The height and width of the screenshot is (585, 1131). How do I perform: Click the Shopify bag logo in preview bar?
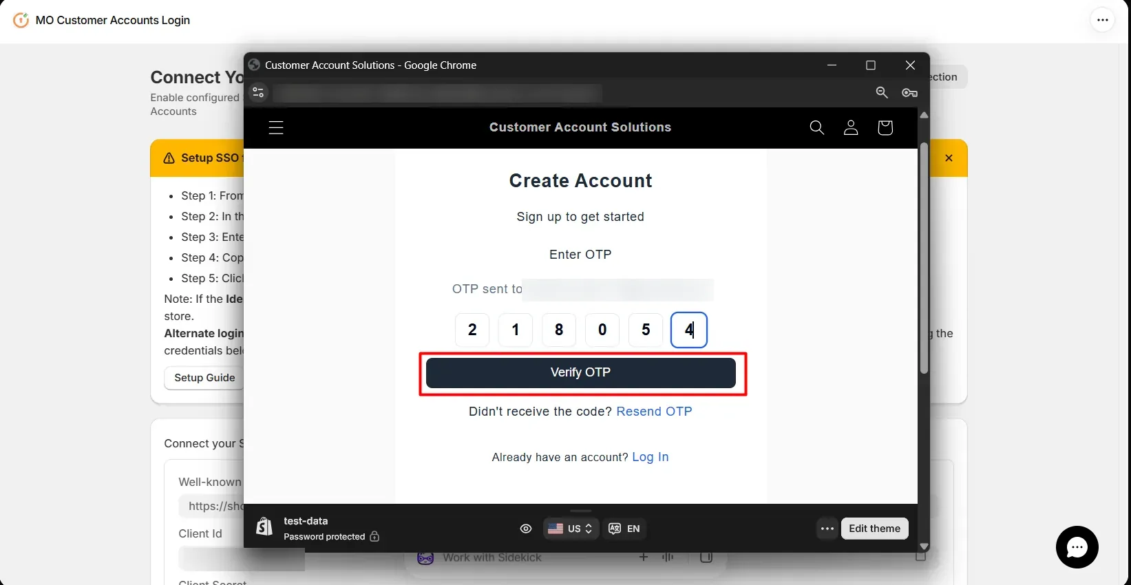(264, 527)
